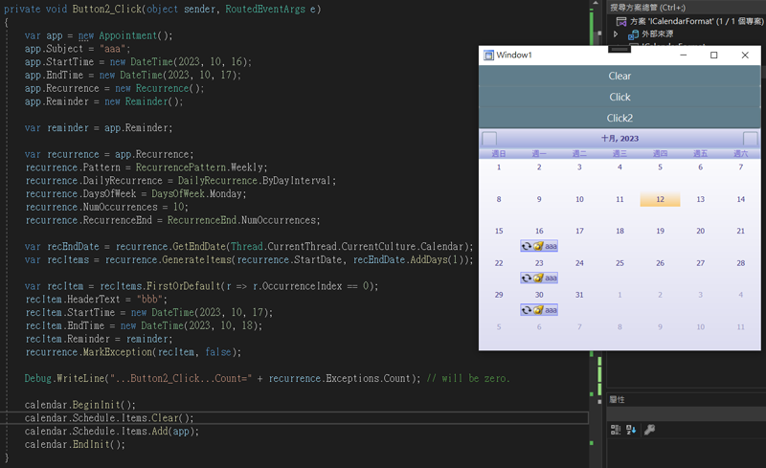This screenshot has height=468, width=766.
Task: Go to next month in calendar header
Action: (750, 139)
